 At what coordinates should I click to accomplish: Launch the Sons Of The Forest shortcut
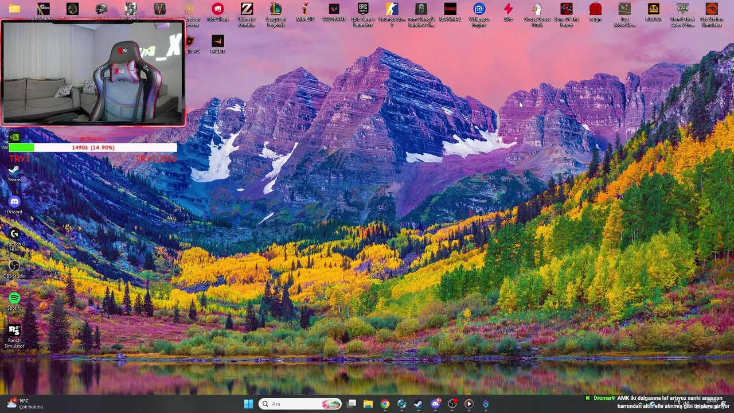click(567, 15)
